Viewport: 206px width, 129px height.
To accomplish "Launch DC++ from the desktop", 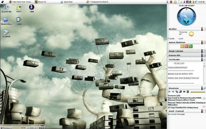I will [19, 9].
